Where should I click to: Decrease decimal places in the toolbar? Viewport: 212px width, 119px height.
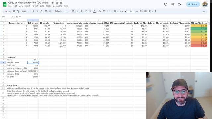[41, 11]
